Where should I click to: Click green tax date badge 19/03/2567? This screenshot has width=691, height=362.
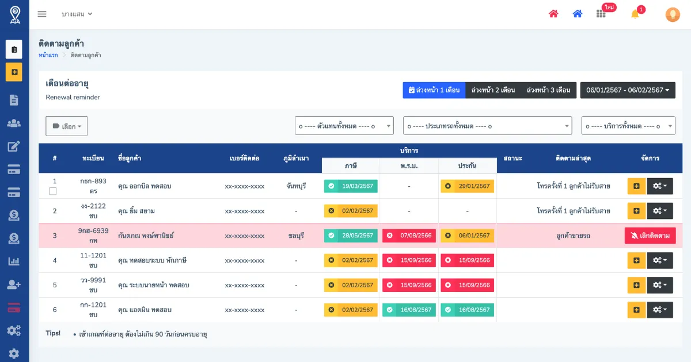coord(351,186)
